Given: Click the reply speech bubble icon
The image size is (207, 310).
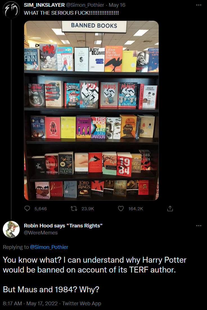Looking at the screenshot, I should pos(27,209).
